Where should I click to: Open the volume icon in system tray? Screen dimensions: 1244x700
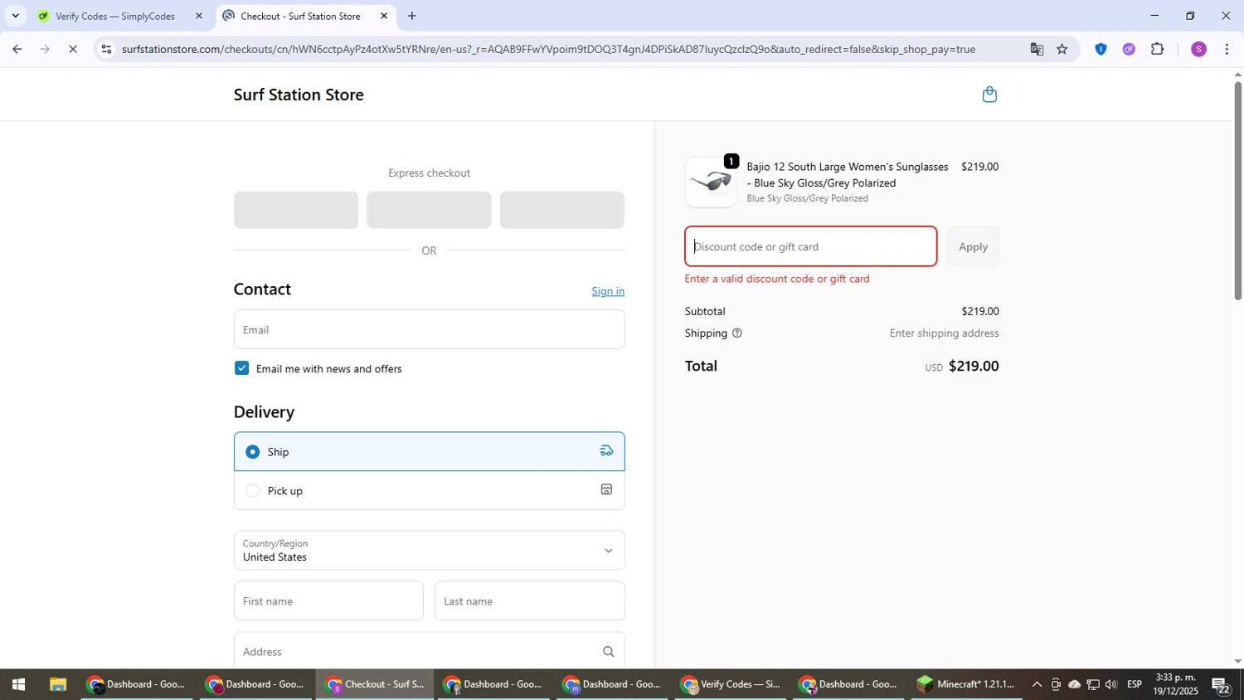tap(1111, 685)
